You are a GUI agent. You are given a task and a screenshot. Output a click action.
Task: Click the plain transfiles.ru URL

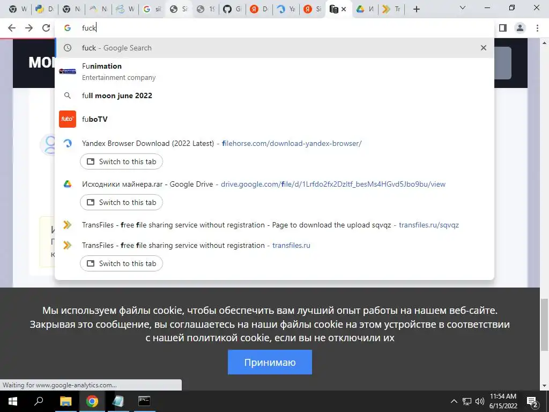[291, 245]
